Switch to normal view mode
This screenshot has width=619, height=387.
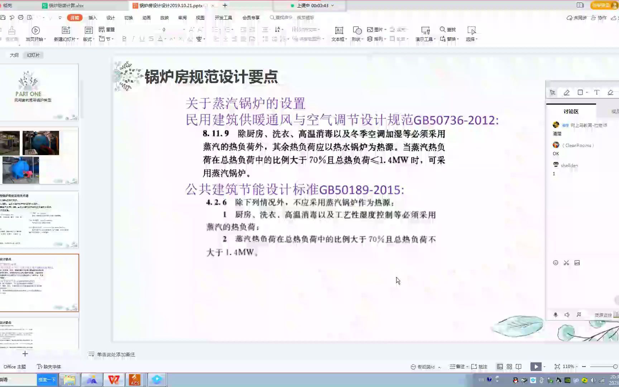click(x=500, y=367)
